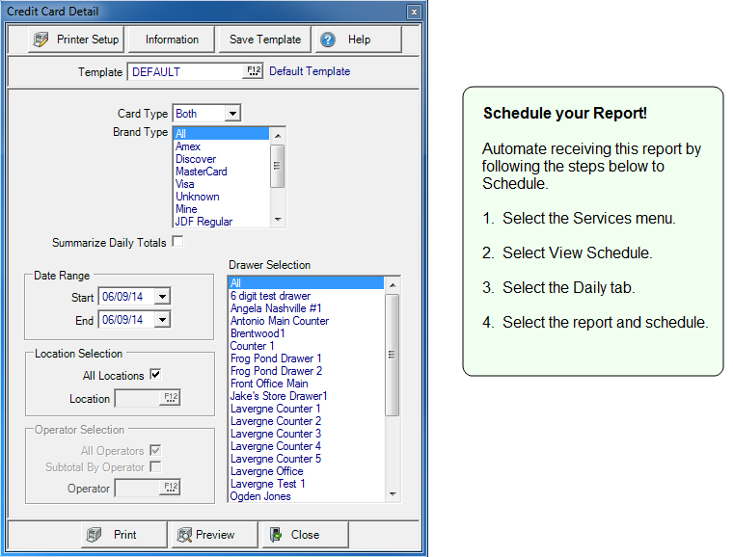Screen dimensions: 733x557
Task: Expand the Card Type dropdown
Action: point(231,114)
